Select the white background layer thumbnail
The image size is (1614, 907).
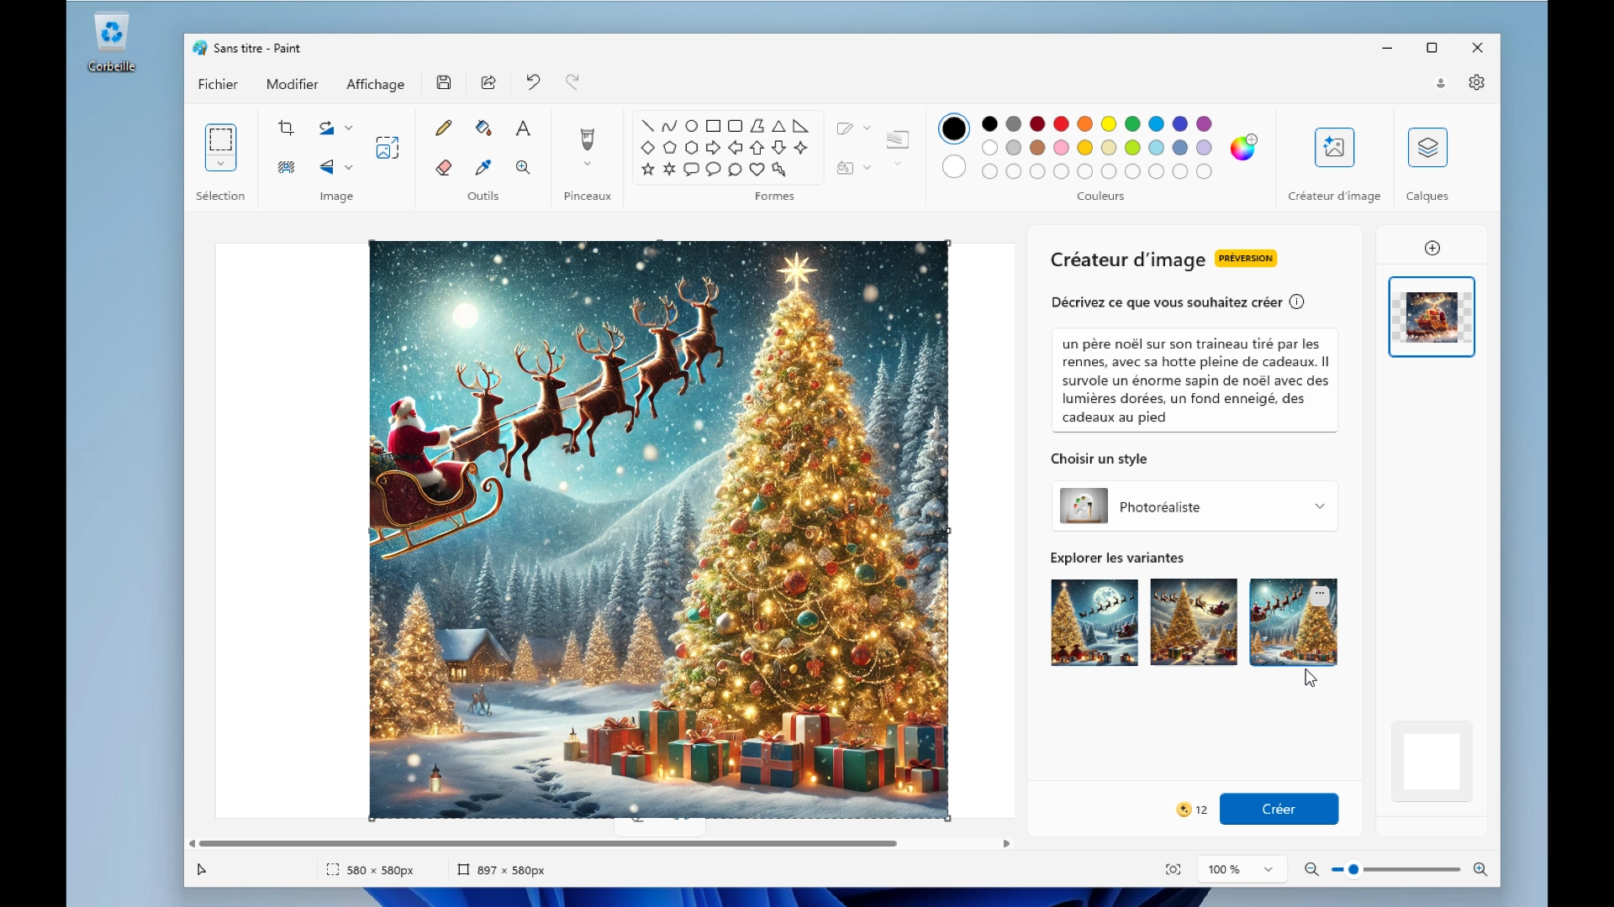1432,761
